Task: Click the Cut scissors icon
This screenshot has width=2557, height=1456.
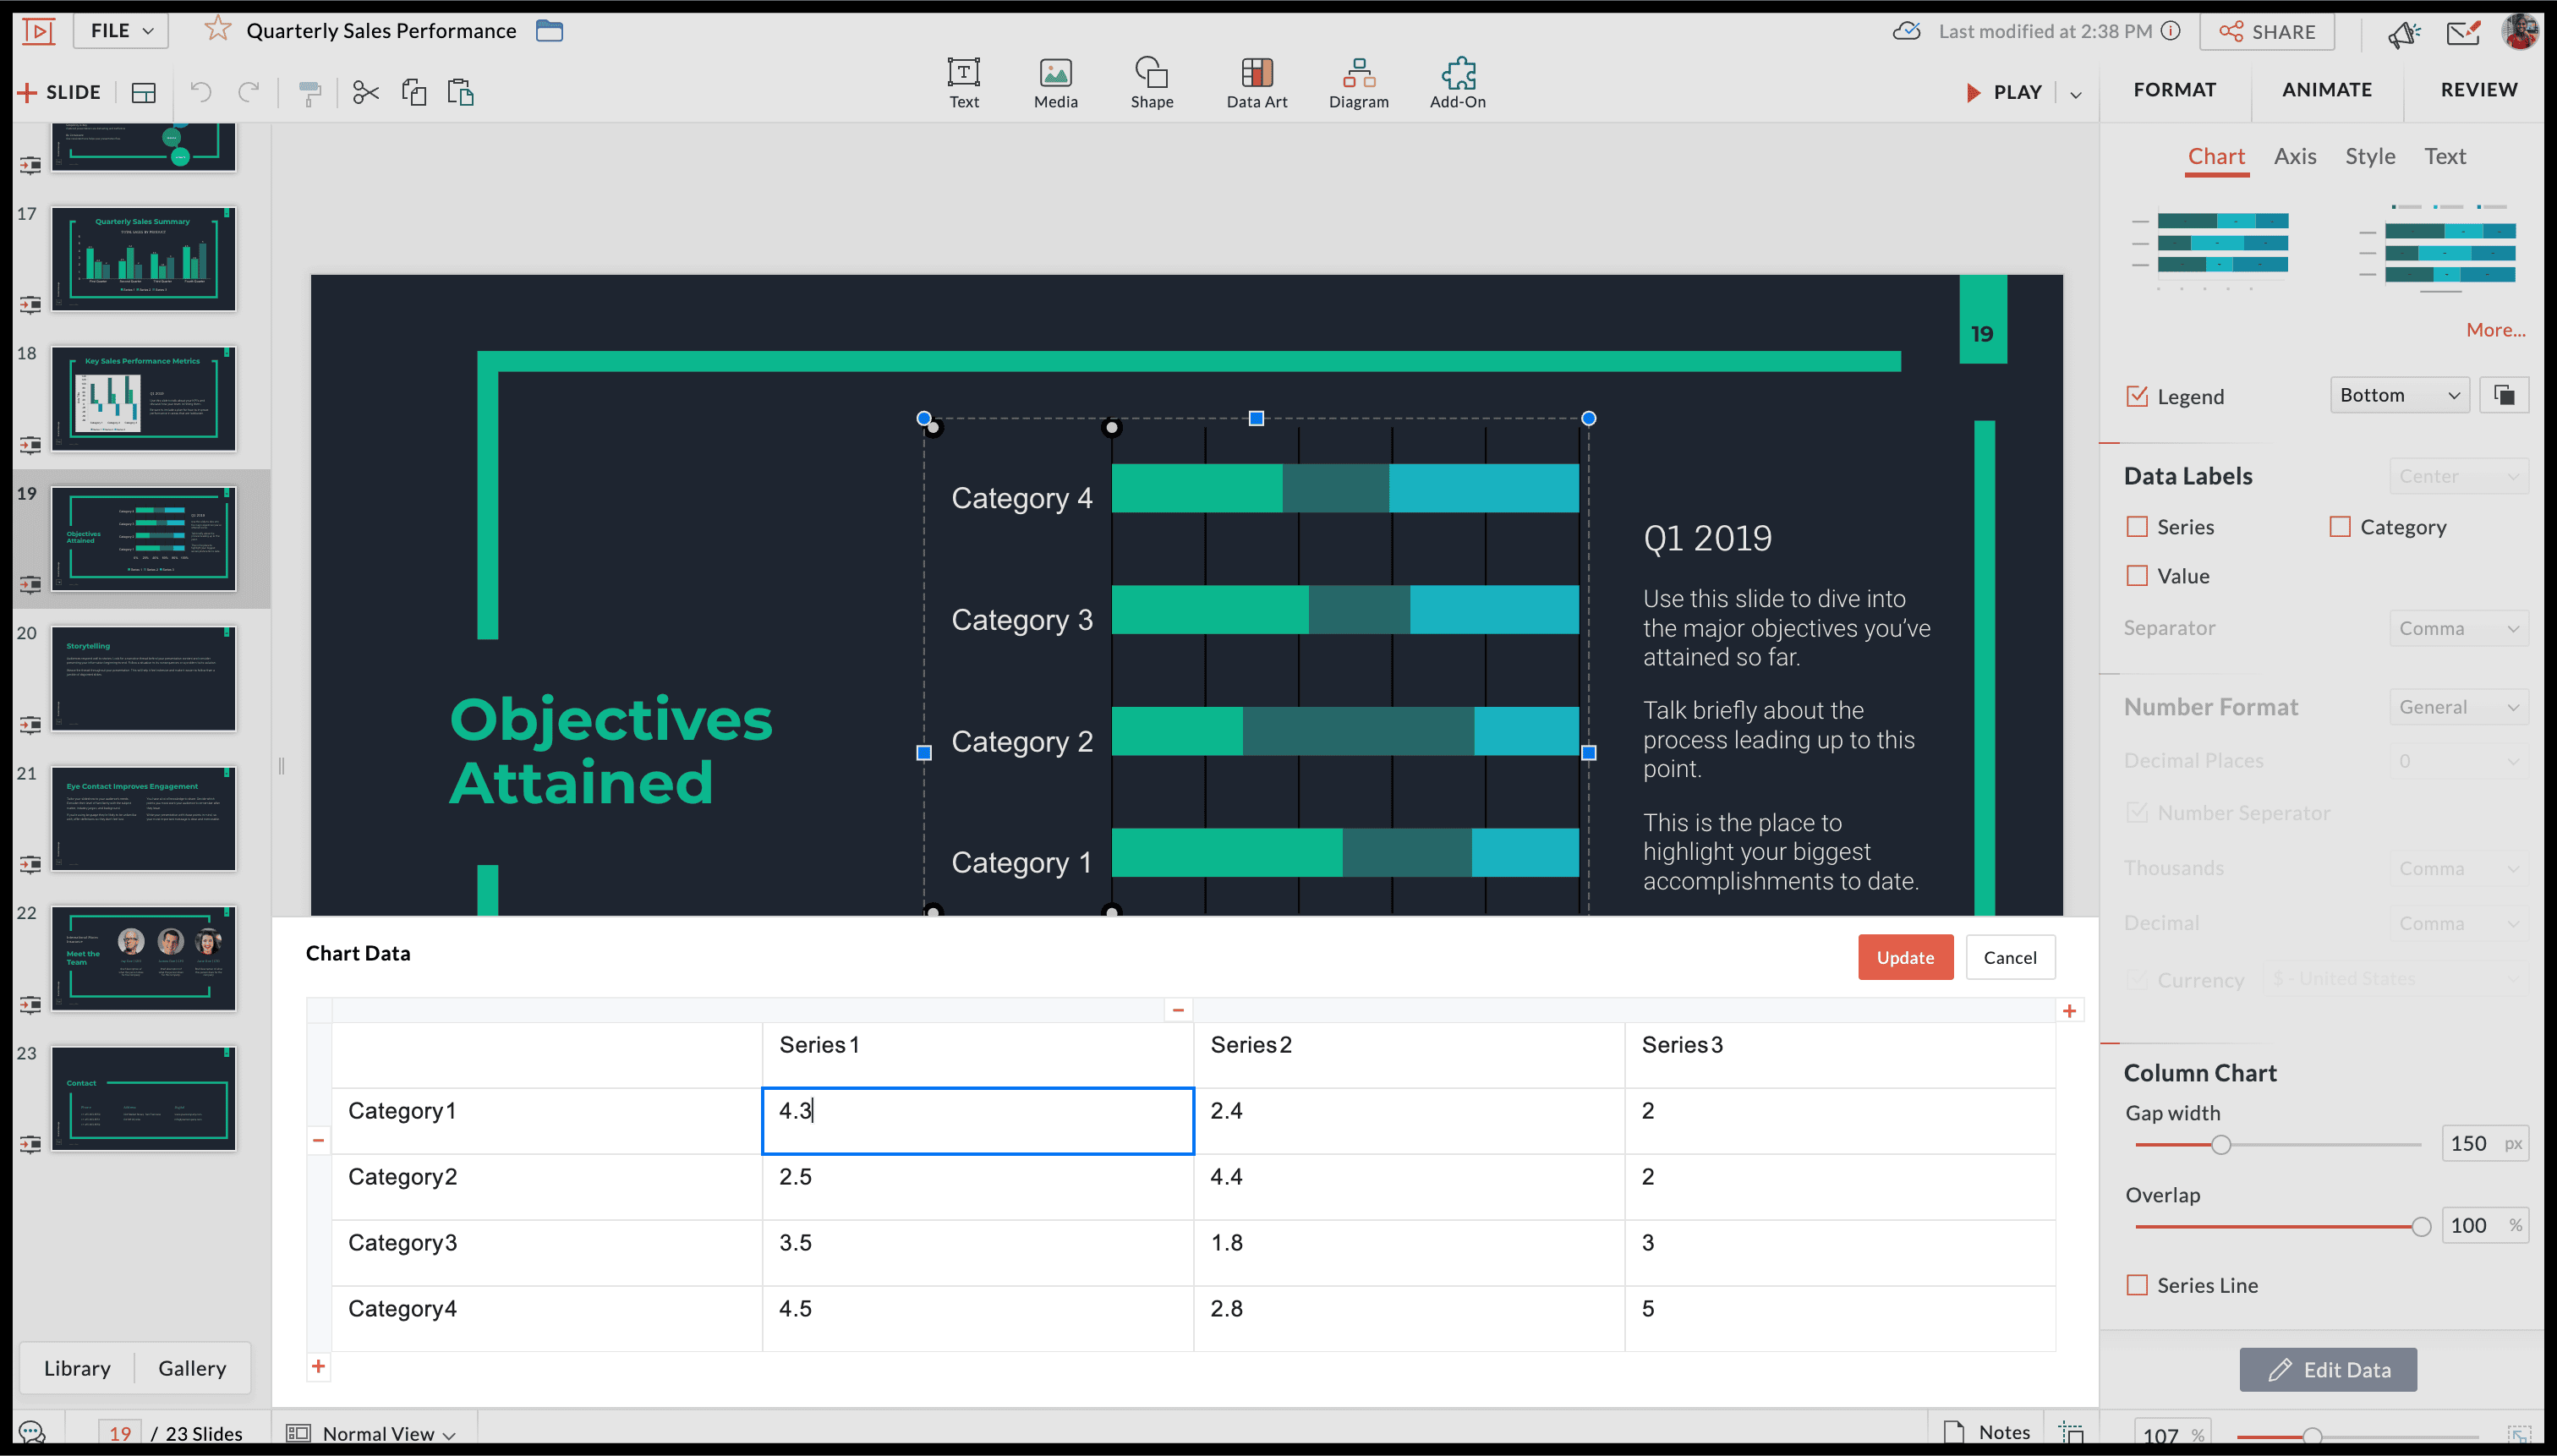Action: coord(366,92)
